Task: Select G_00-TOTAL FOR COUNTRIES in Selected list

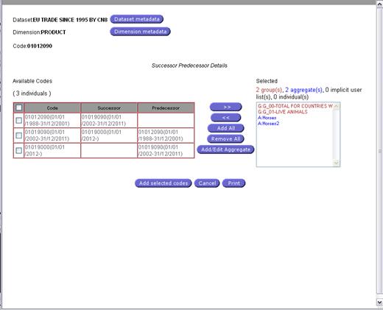Action: (x=295, y=106)
